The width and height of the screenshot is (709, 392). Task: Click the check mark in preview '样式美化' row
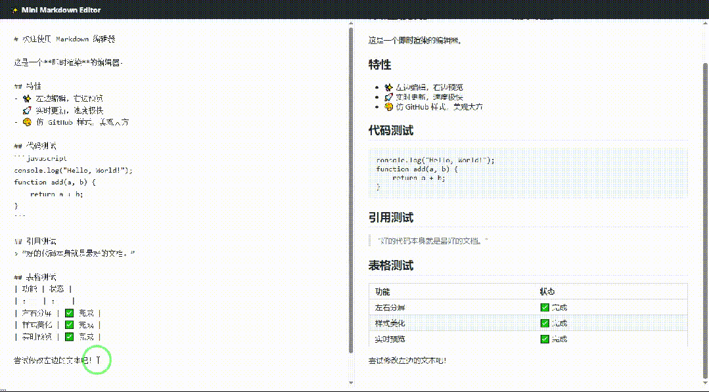pyautogui.click(x=545, y=323)
